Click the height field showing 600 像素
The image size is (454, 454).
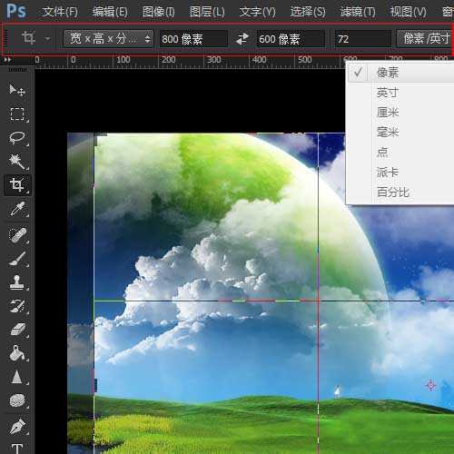pos(291,39)
